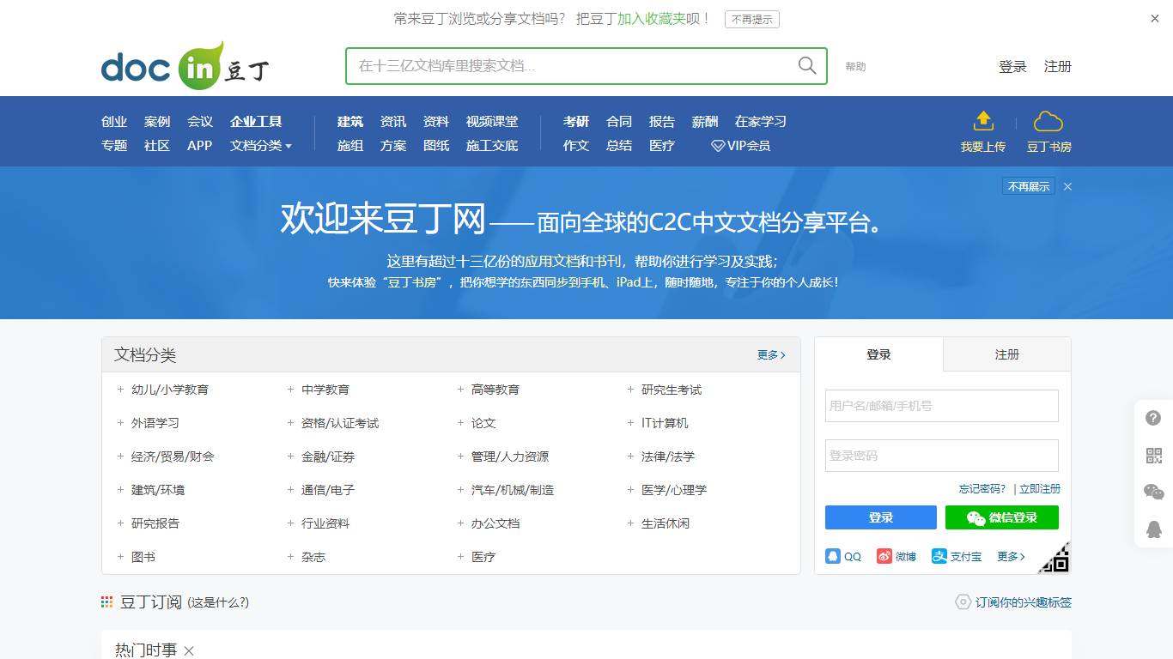Open the QR code icon on right sidebar

click(x=1153, y=455)
